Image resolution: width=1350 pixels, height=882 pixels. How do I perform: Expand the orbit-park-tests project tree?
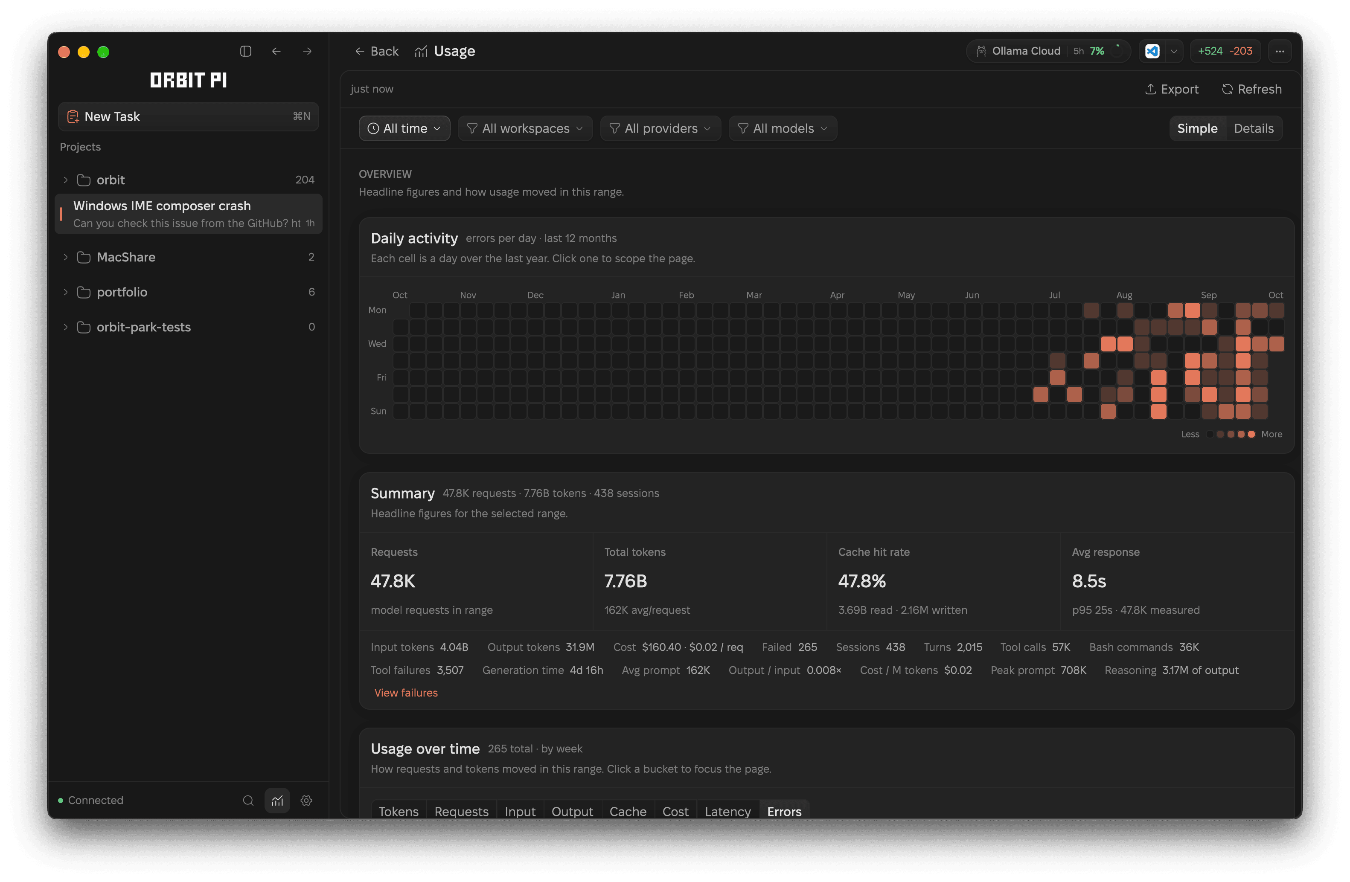(x=66, y=327)
